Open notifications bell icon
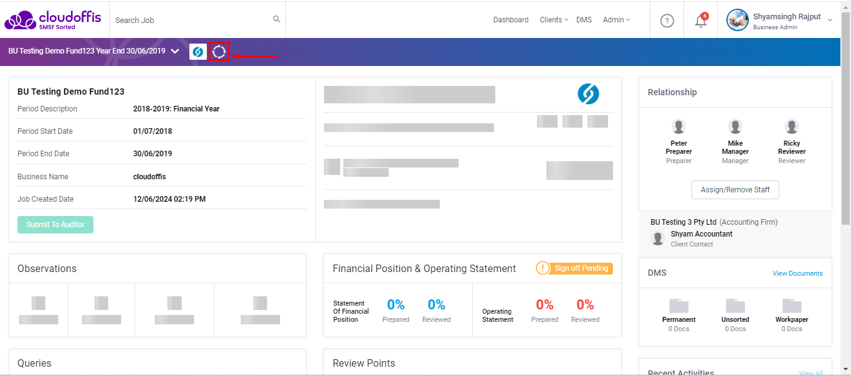This screenshot has height=376, width=851. click(x=701, y=20)
